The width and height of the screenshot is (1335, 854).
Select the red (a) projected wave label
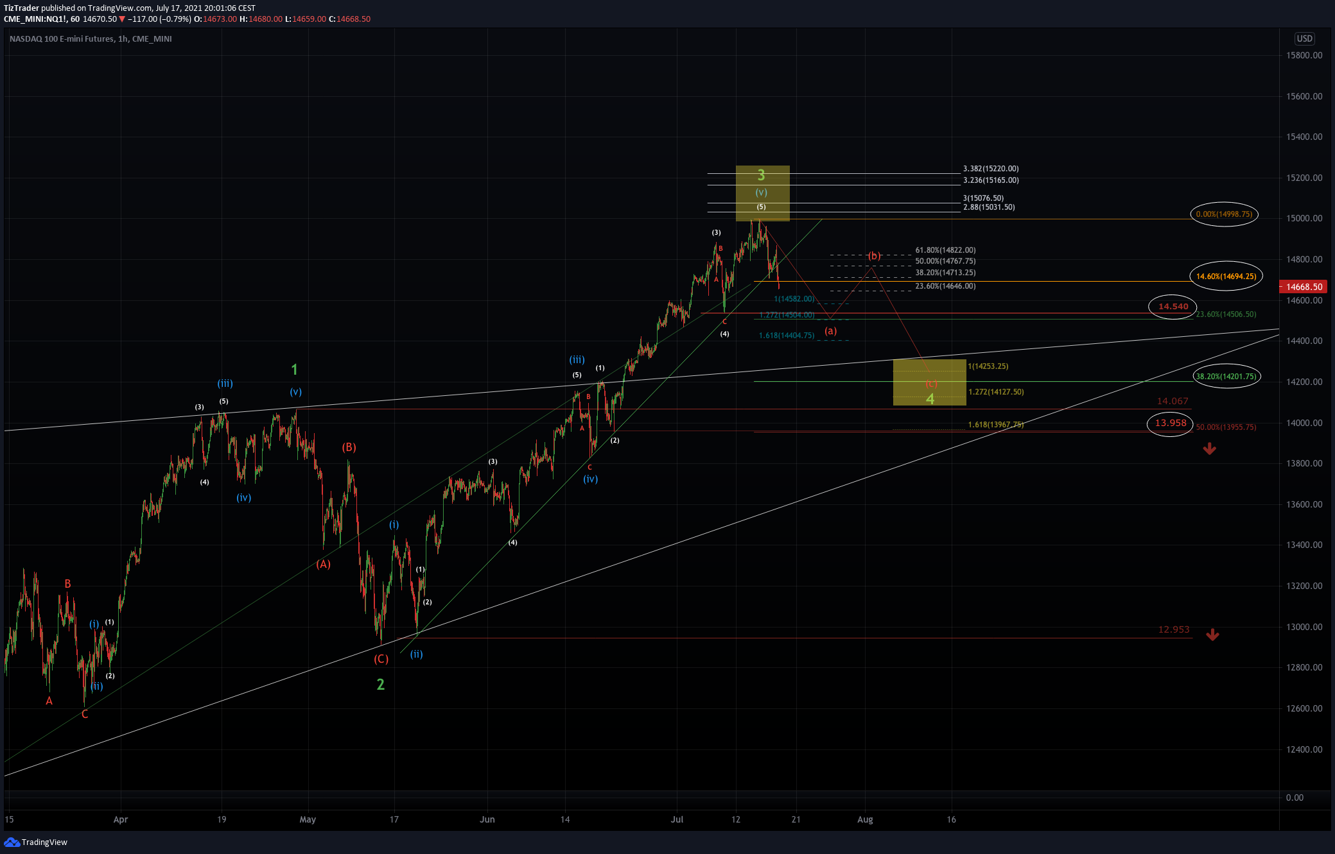(831, 331)
